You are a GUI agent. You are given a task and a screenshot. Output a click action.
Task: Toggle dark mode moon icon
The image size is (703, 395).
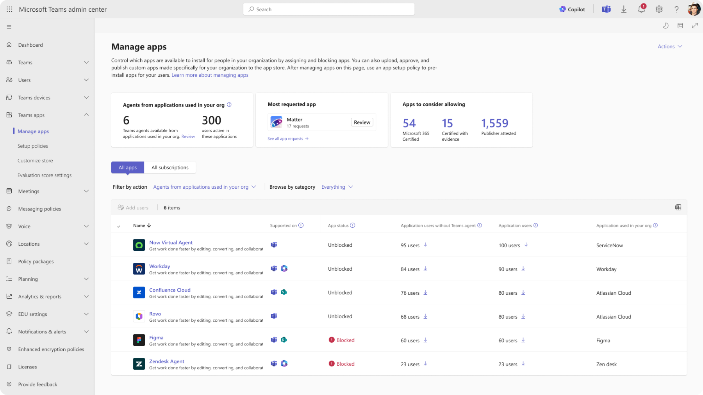pos(666,26)
